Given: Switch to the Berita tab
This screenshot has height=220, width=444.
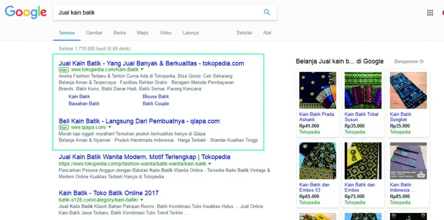Looking at the screenshot, I should point(119,33).
